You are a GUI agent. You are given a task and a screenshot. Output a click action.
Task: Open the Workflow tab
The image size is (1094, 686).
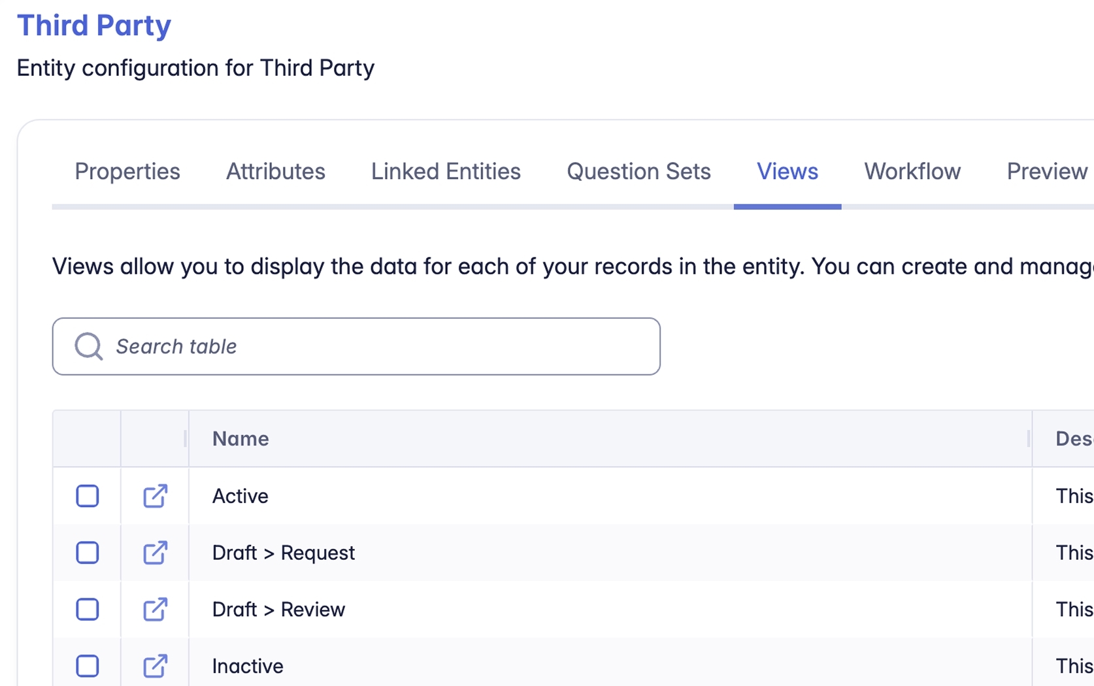coord(912,171)
